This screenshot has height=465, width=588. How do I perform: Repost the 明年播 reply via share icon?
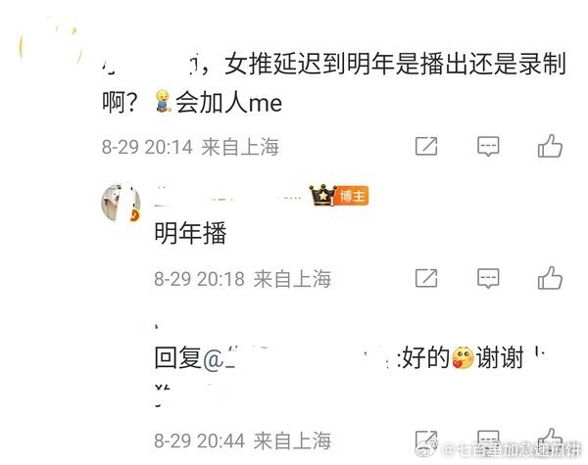[426, 278]
